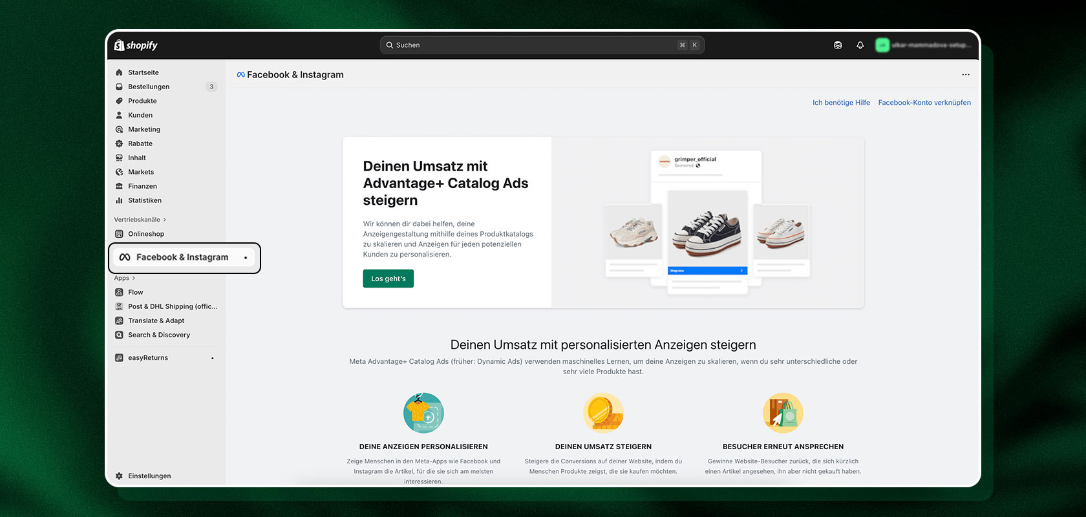The width and height of the screenshot is (1086, 517).
Task: Click the left beige sneaker thumbnail
Action: (633, 232)
